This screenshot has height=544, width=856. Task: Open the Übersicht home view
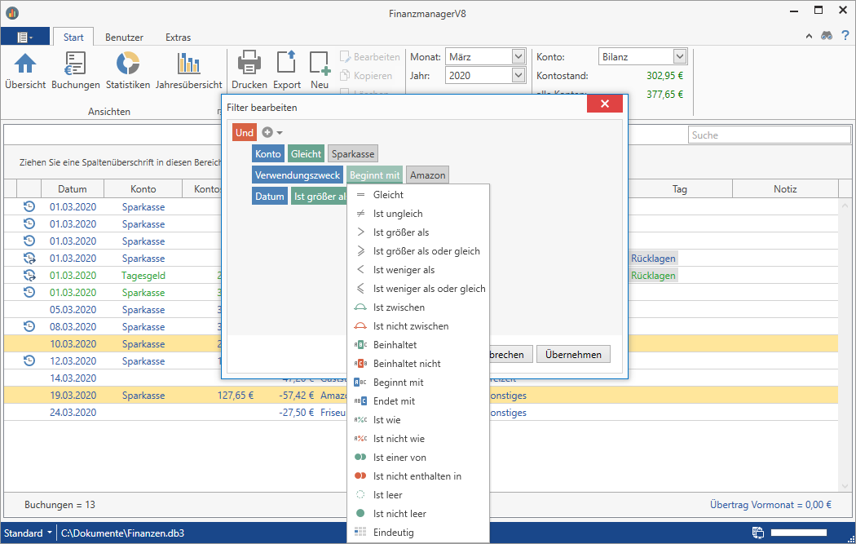coord(25,70)
